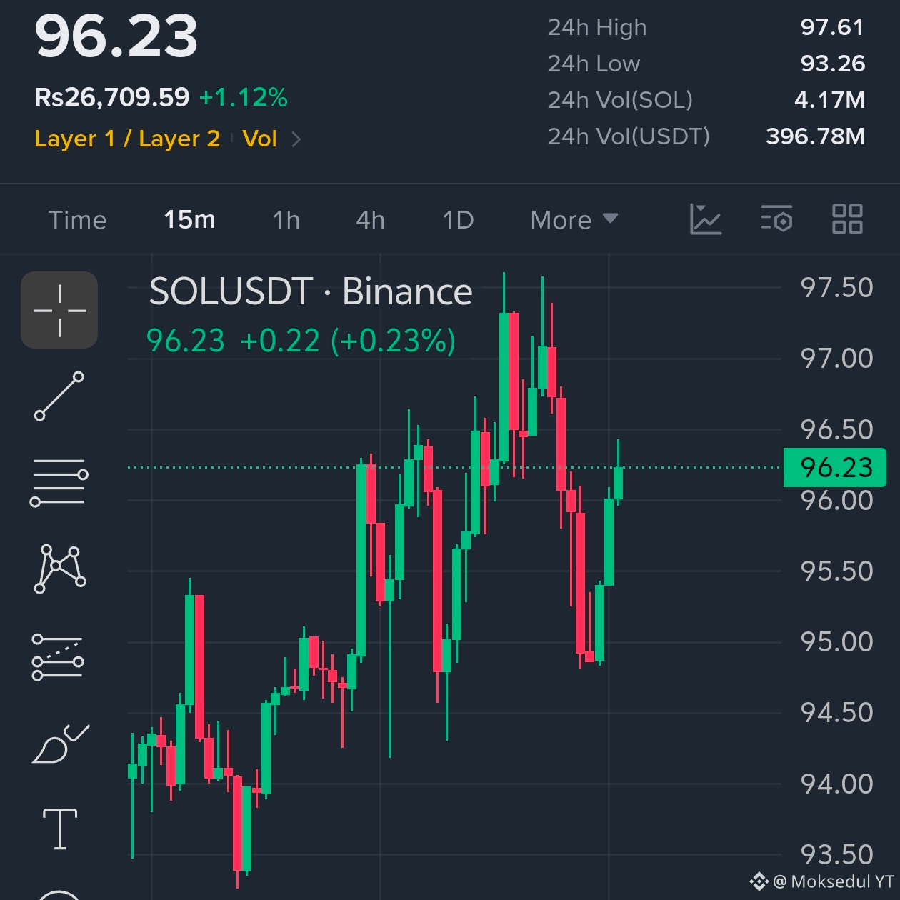The height and width of the screenshot is (900, 900).
Task: Open the Layer 1 / Layer 2 category
Action: 127,139
